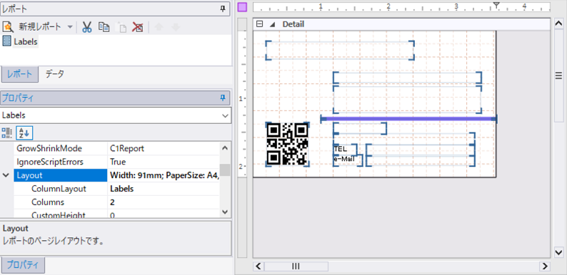567x275 pixels.
Task: Collapse the Layout property group
Action: point(6,175)
